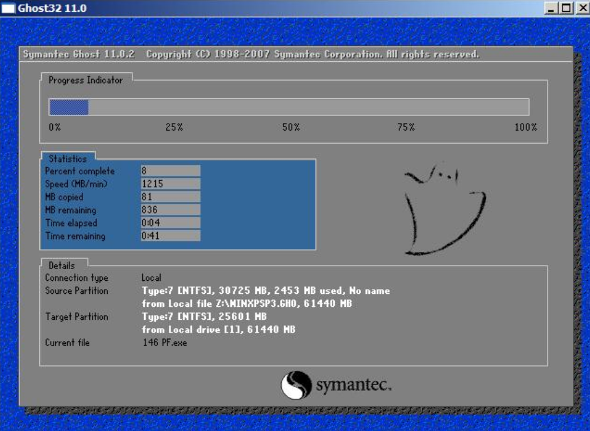Click the Time elapsed value 0:04
Viewport: 590px width, 431px height.
tap(170, 223)
